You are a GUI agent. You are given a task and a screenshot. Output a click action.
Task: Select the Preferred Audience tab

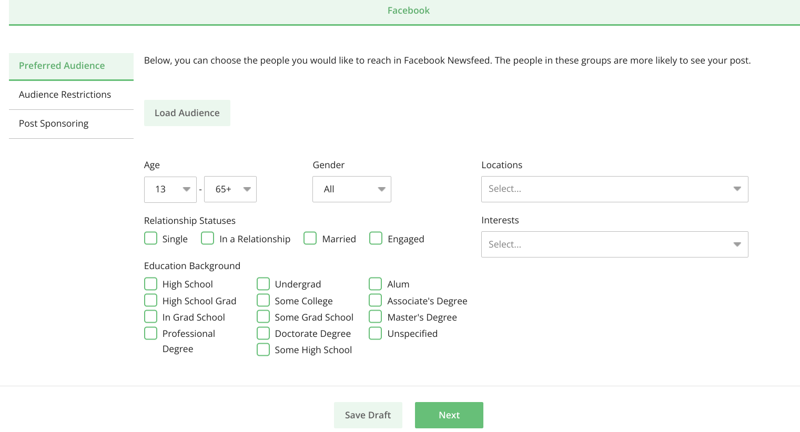click(x=71, y=66)
